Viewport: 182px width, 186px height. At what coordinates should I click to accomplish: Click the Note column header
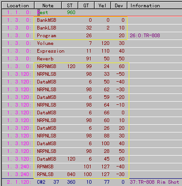pyautogui.click(x=48, y=5)
